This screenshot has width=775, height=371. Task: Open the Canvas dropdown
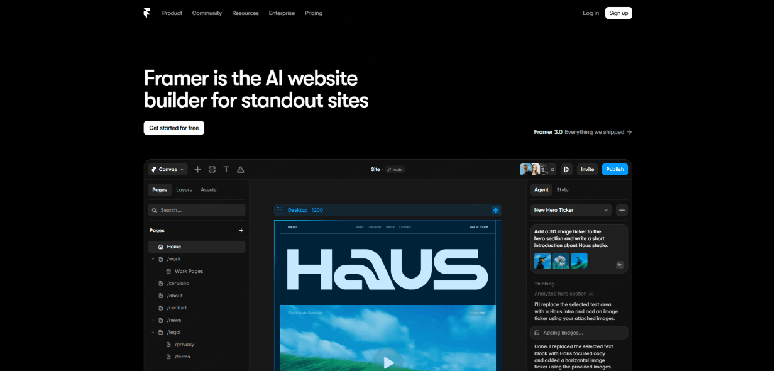coord(168,169)
